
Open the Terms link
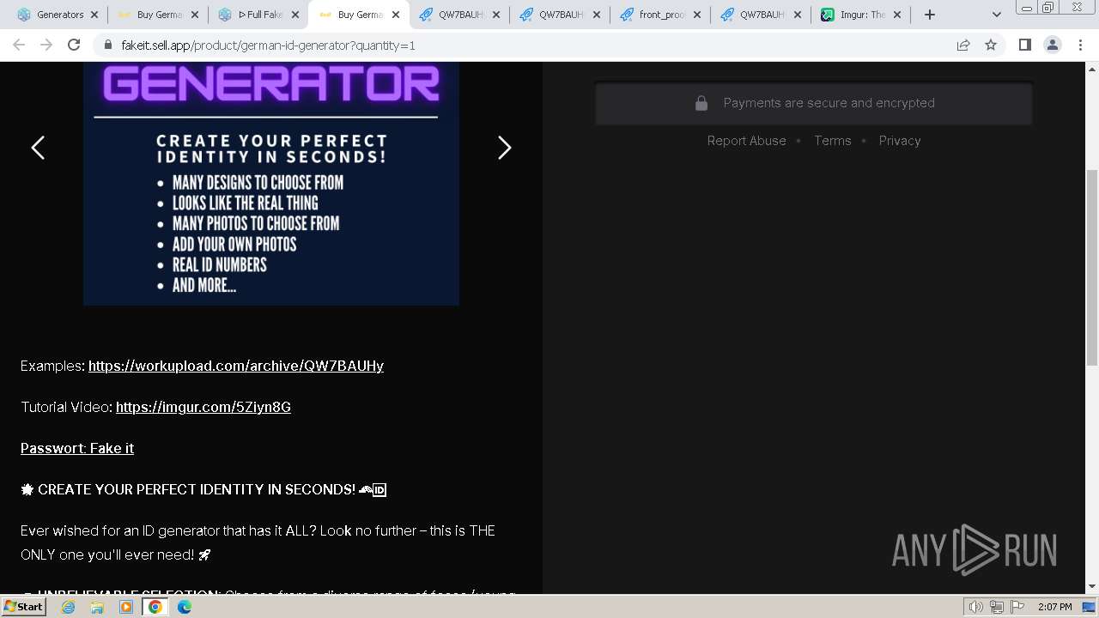point(833,141)
